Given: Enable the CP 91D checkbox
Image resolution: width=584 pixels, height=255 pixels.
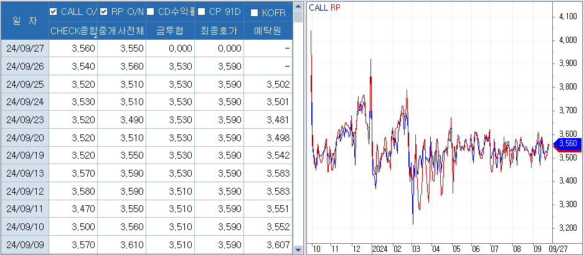Looking at the screenshot, I should [x=200, y=11].
